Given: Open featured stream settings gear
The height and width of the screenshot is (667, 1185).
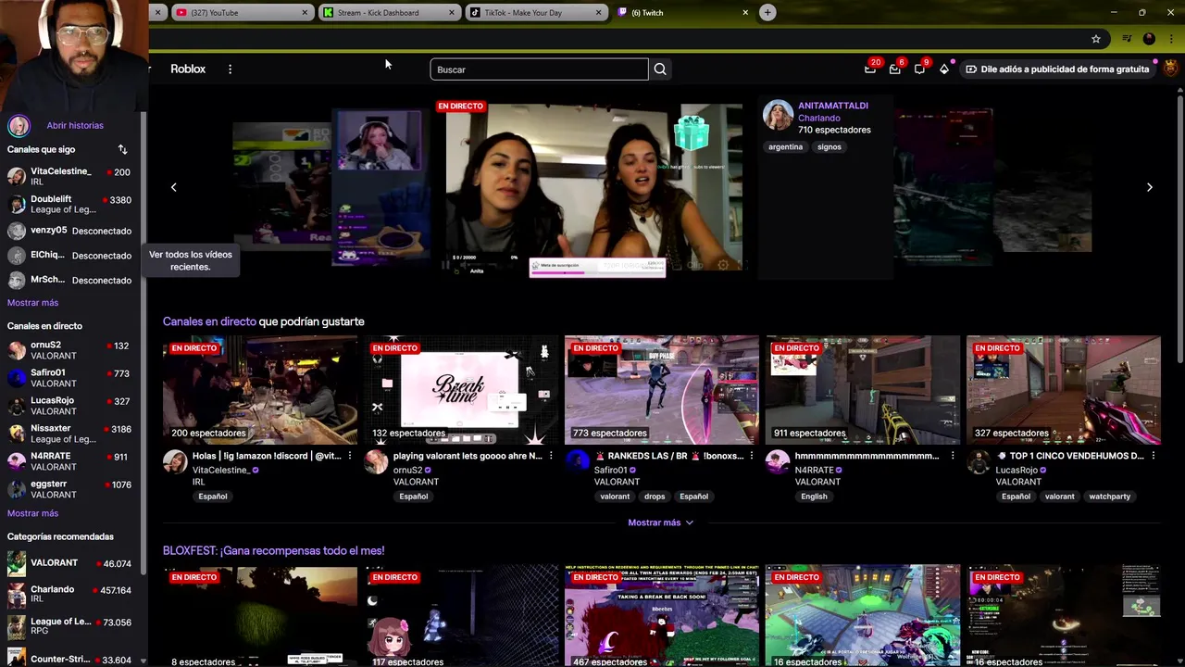Looking at the screenshot, I should click(x=723, y=265).
